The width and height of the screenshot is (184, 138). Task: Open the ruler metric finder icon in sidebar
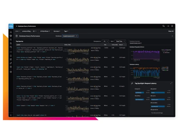pos(11,63)
